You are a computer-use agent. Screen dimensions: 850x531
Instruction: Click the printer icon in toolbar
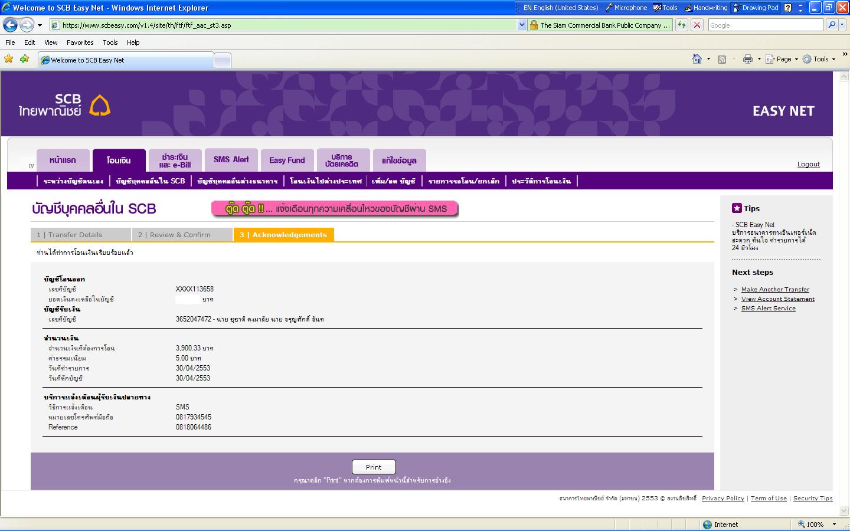pyautogui.click(x=748, y=59)
